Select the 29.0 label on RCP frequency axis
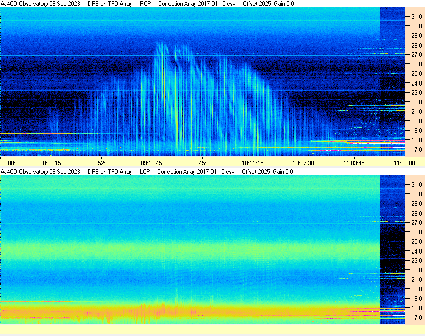This screenshot has width=425, height=336. [417, 35]
